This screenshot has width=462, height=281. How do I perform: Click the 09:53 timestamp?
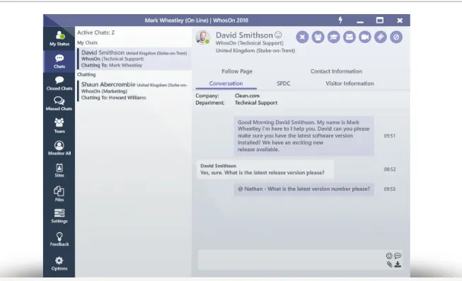(x=390, y=189)
